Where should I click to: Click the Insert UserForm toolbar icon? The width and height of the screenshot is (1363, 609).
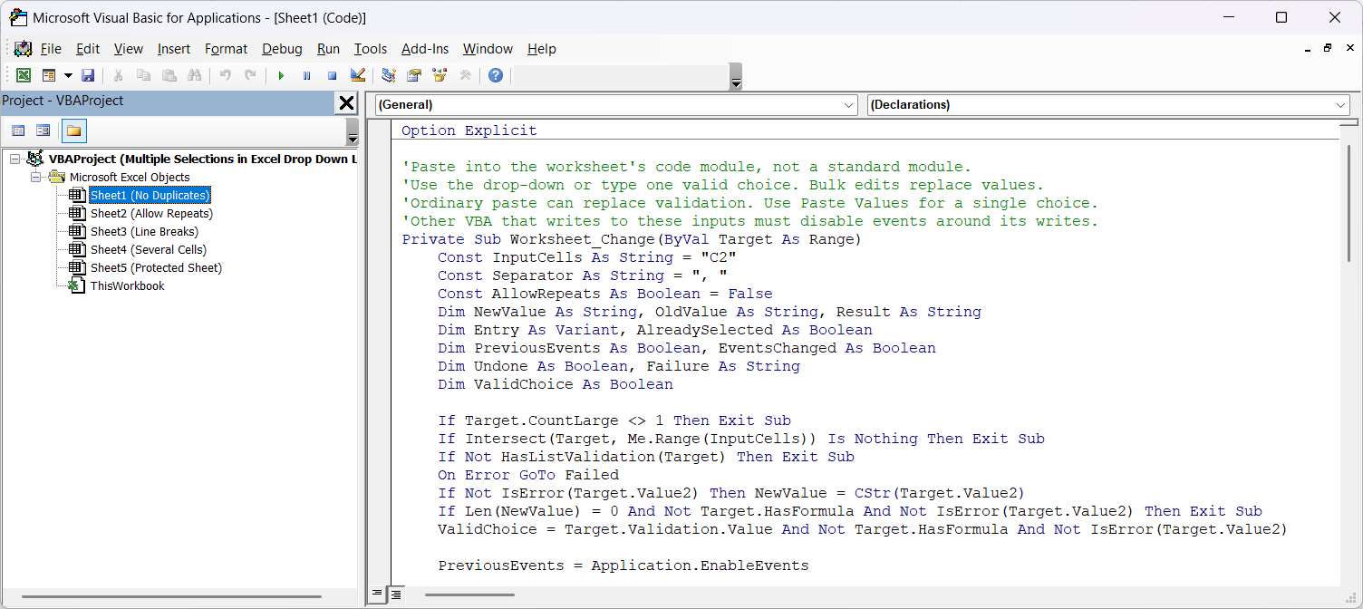click(x=49, y=75)
